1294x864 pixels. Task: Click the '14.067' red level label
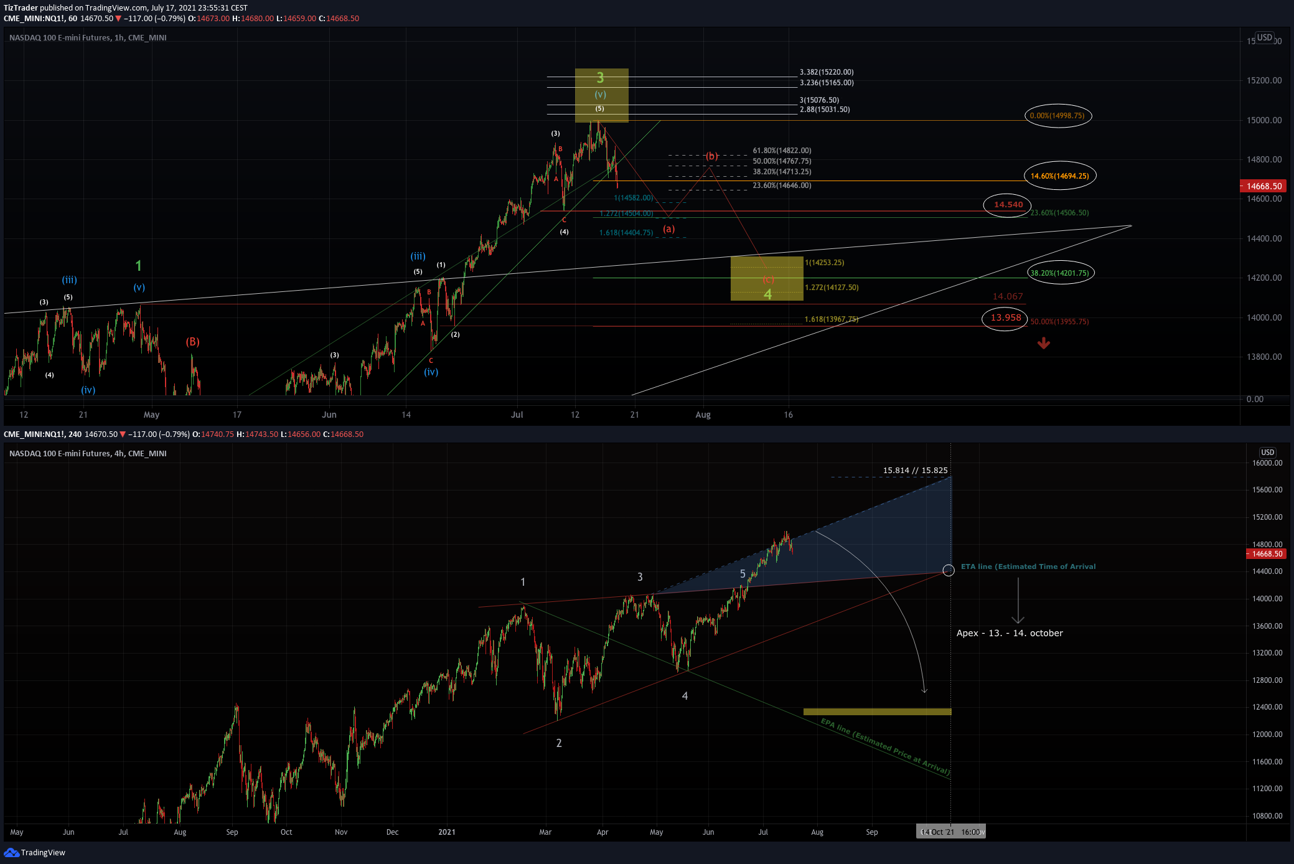pyautogui.click(x=1008, y=297)
